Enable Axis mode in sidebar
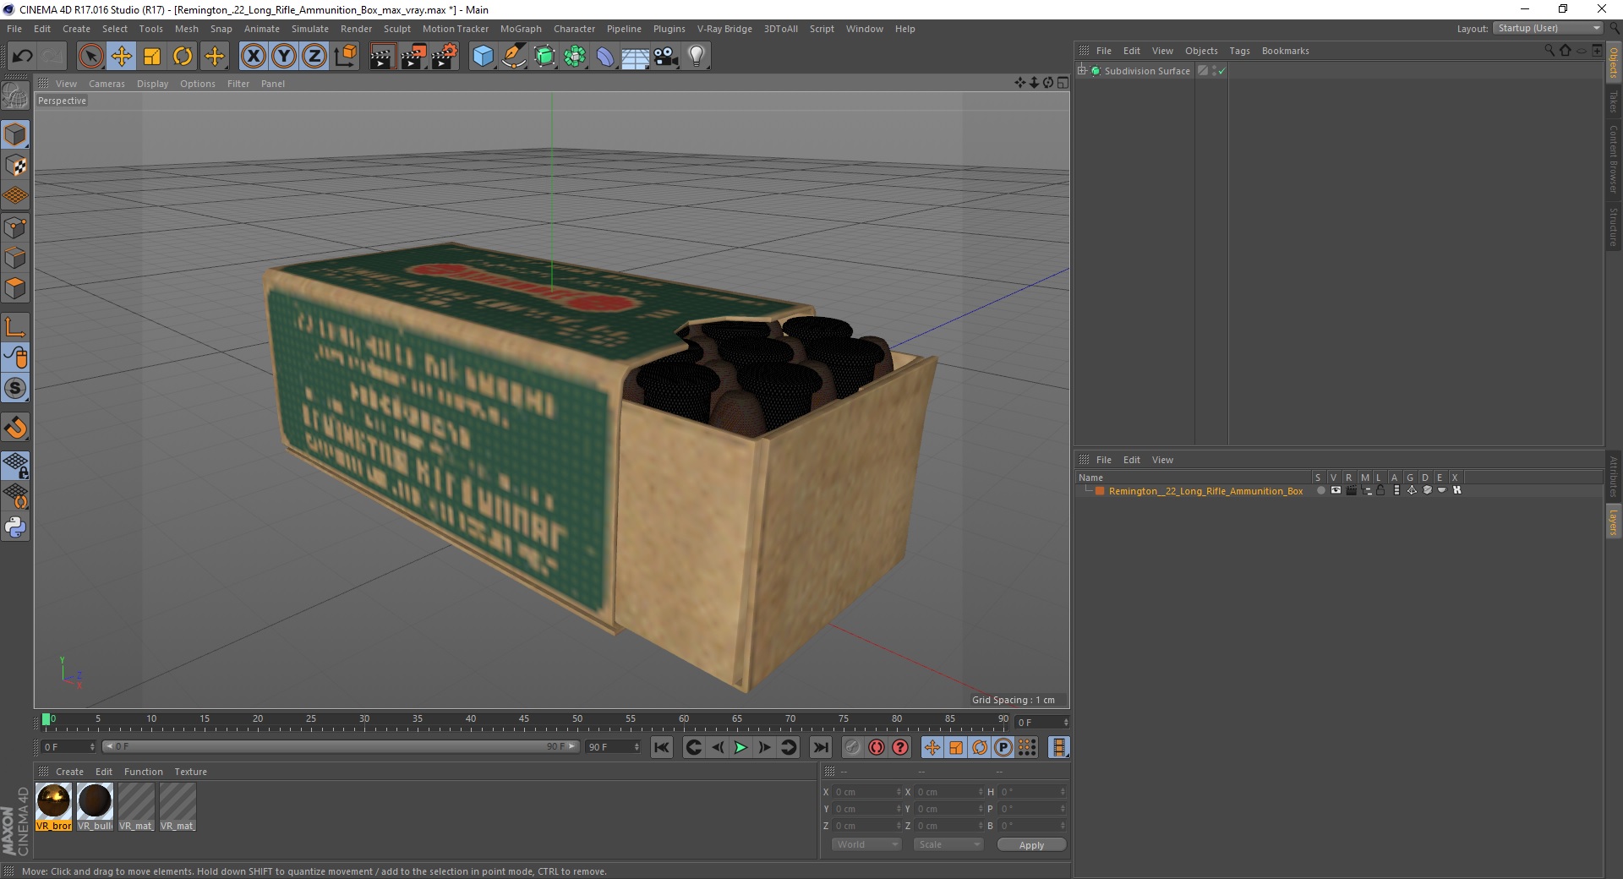Screen dimensions: 1623x879 pos(15,327)
